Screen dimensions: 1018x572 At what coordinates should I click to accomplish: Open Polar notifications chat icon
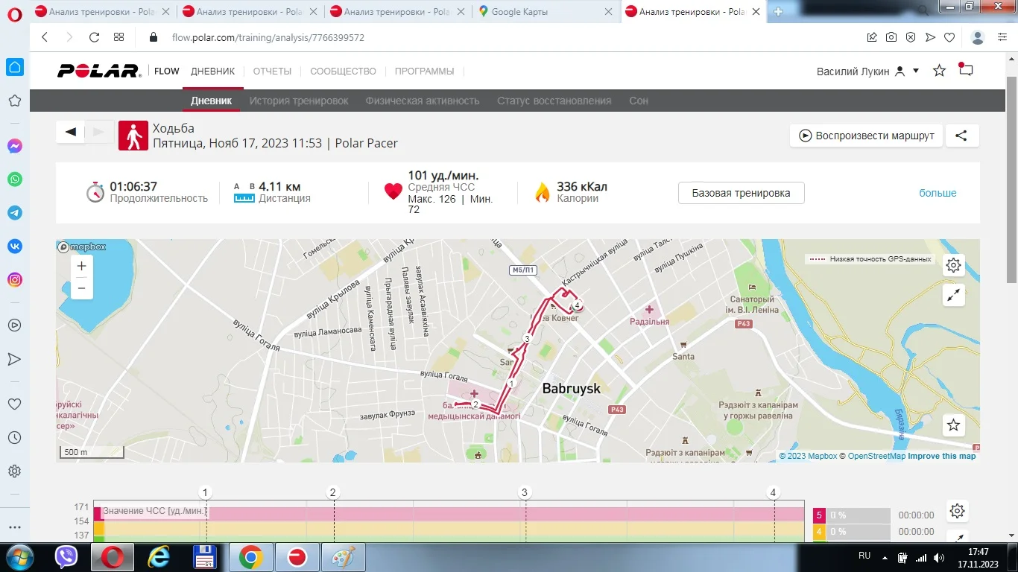coord(966,70)
